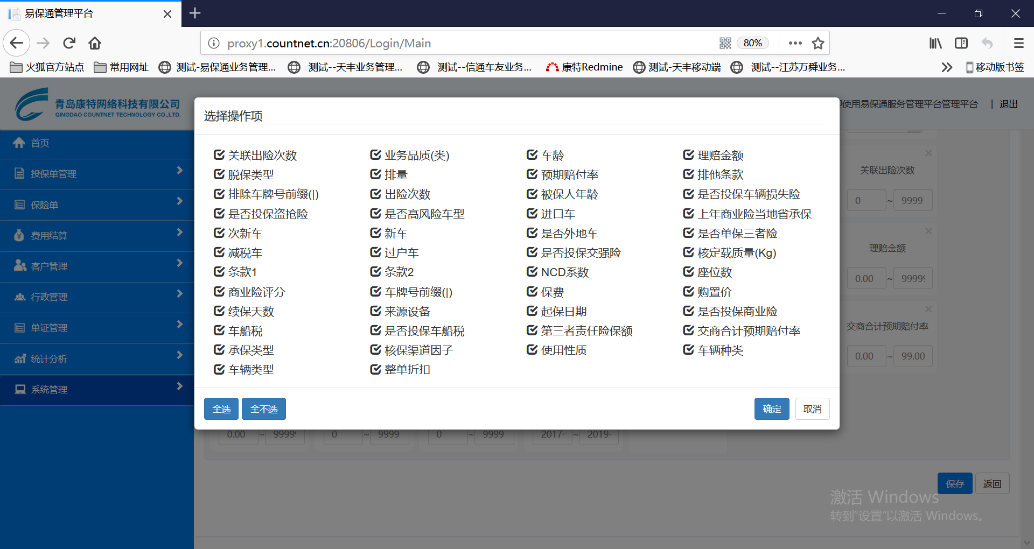This screenshot has width=1034, height=549.
Task: Click the page actions three-dots icon
Action: pos(795,43)
